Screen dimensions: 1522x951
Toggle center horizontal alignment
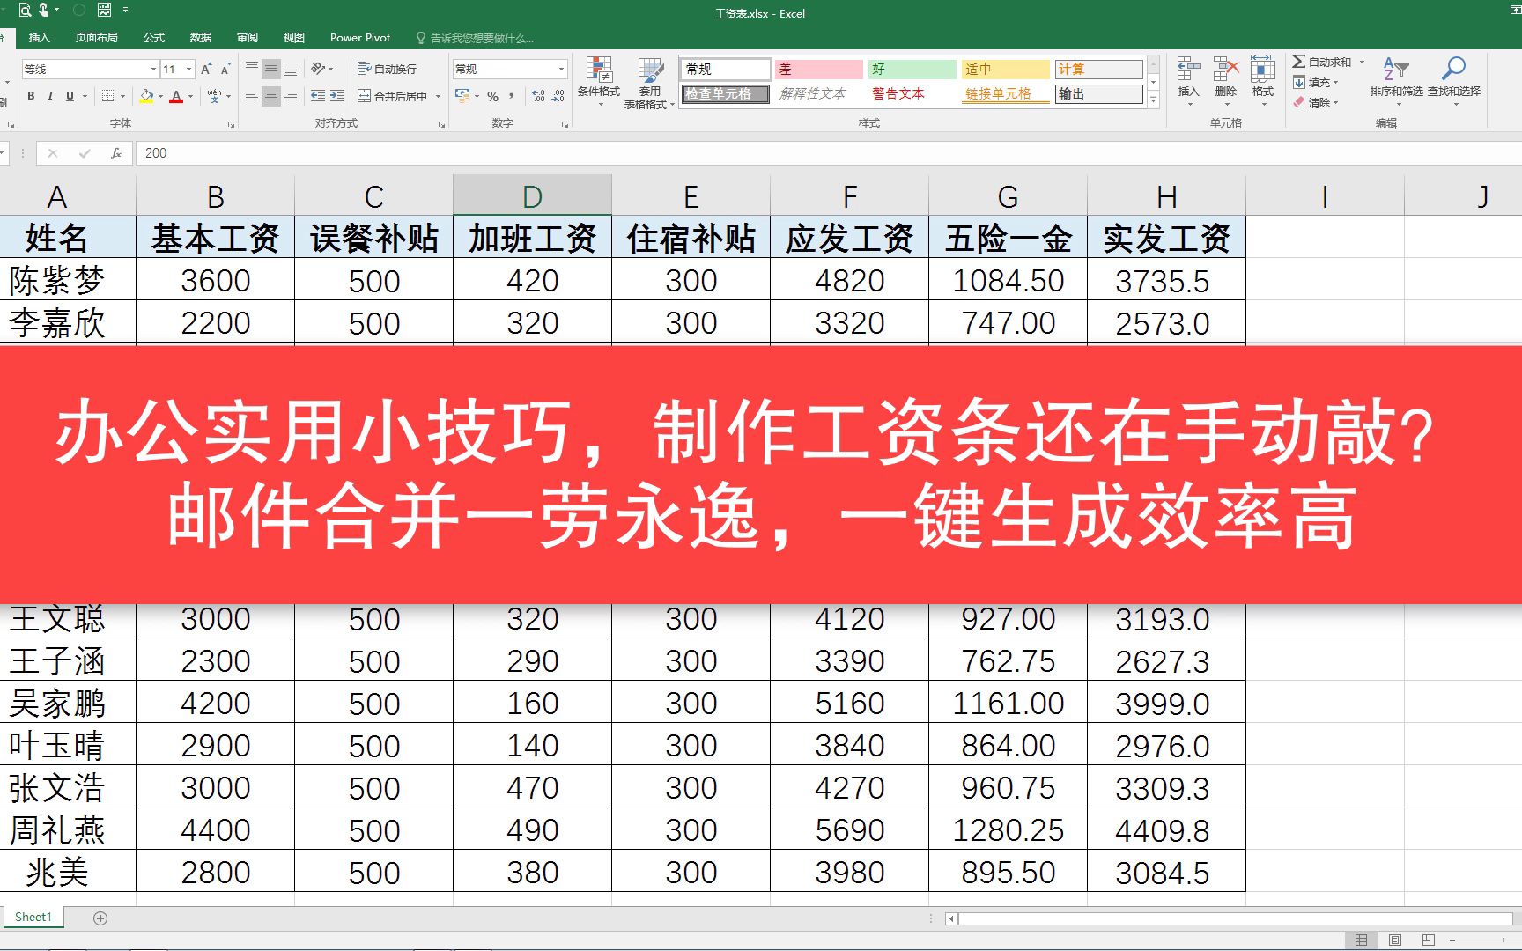(x=271, y=96)
